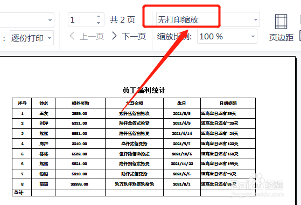This screenshot has width=301, height=205.
Task: Click the cell 2021/11/23
Action: 182,164
